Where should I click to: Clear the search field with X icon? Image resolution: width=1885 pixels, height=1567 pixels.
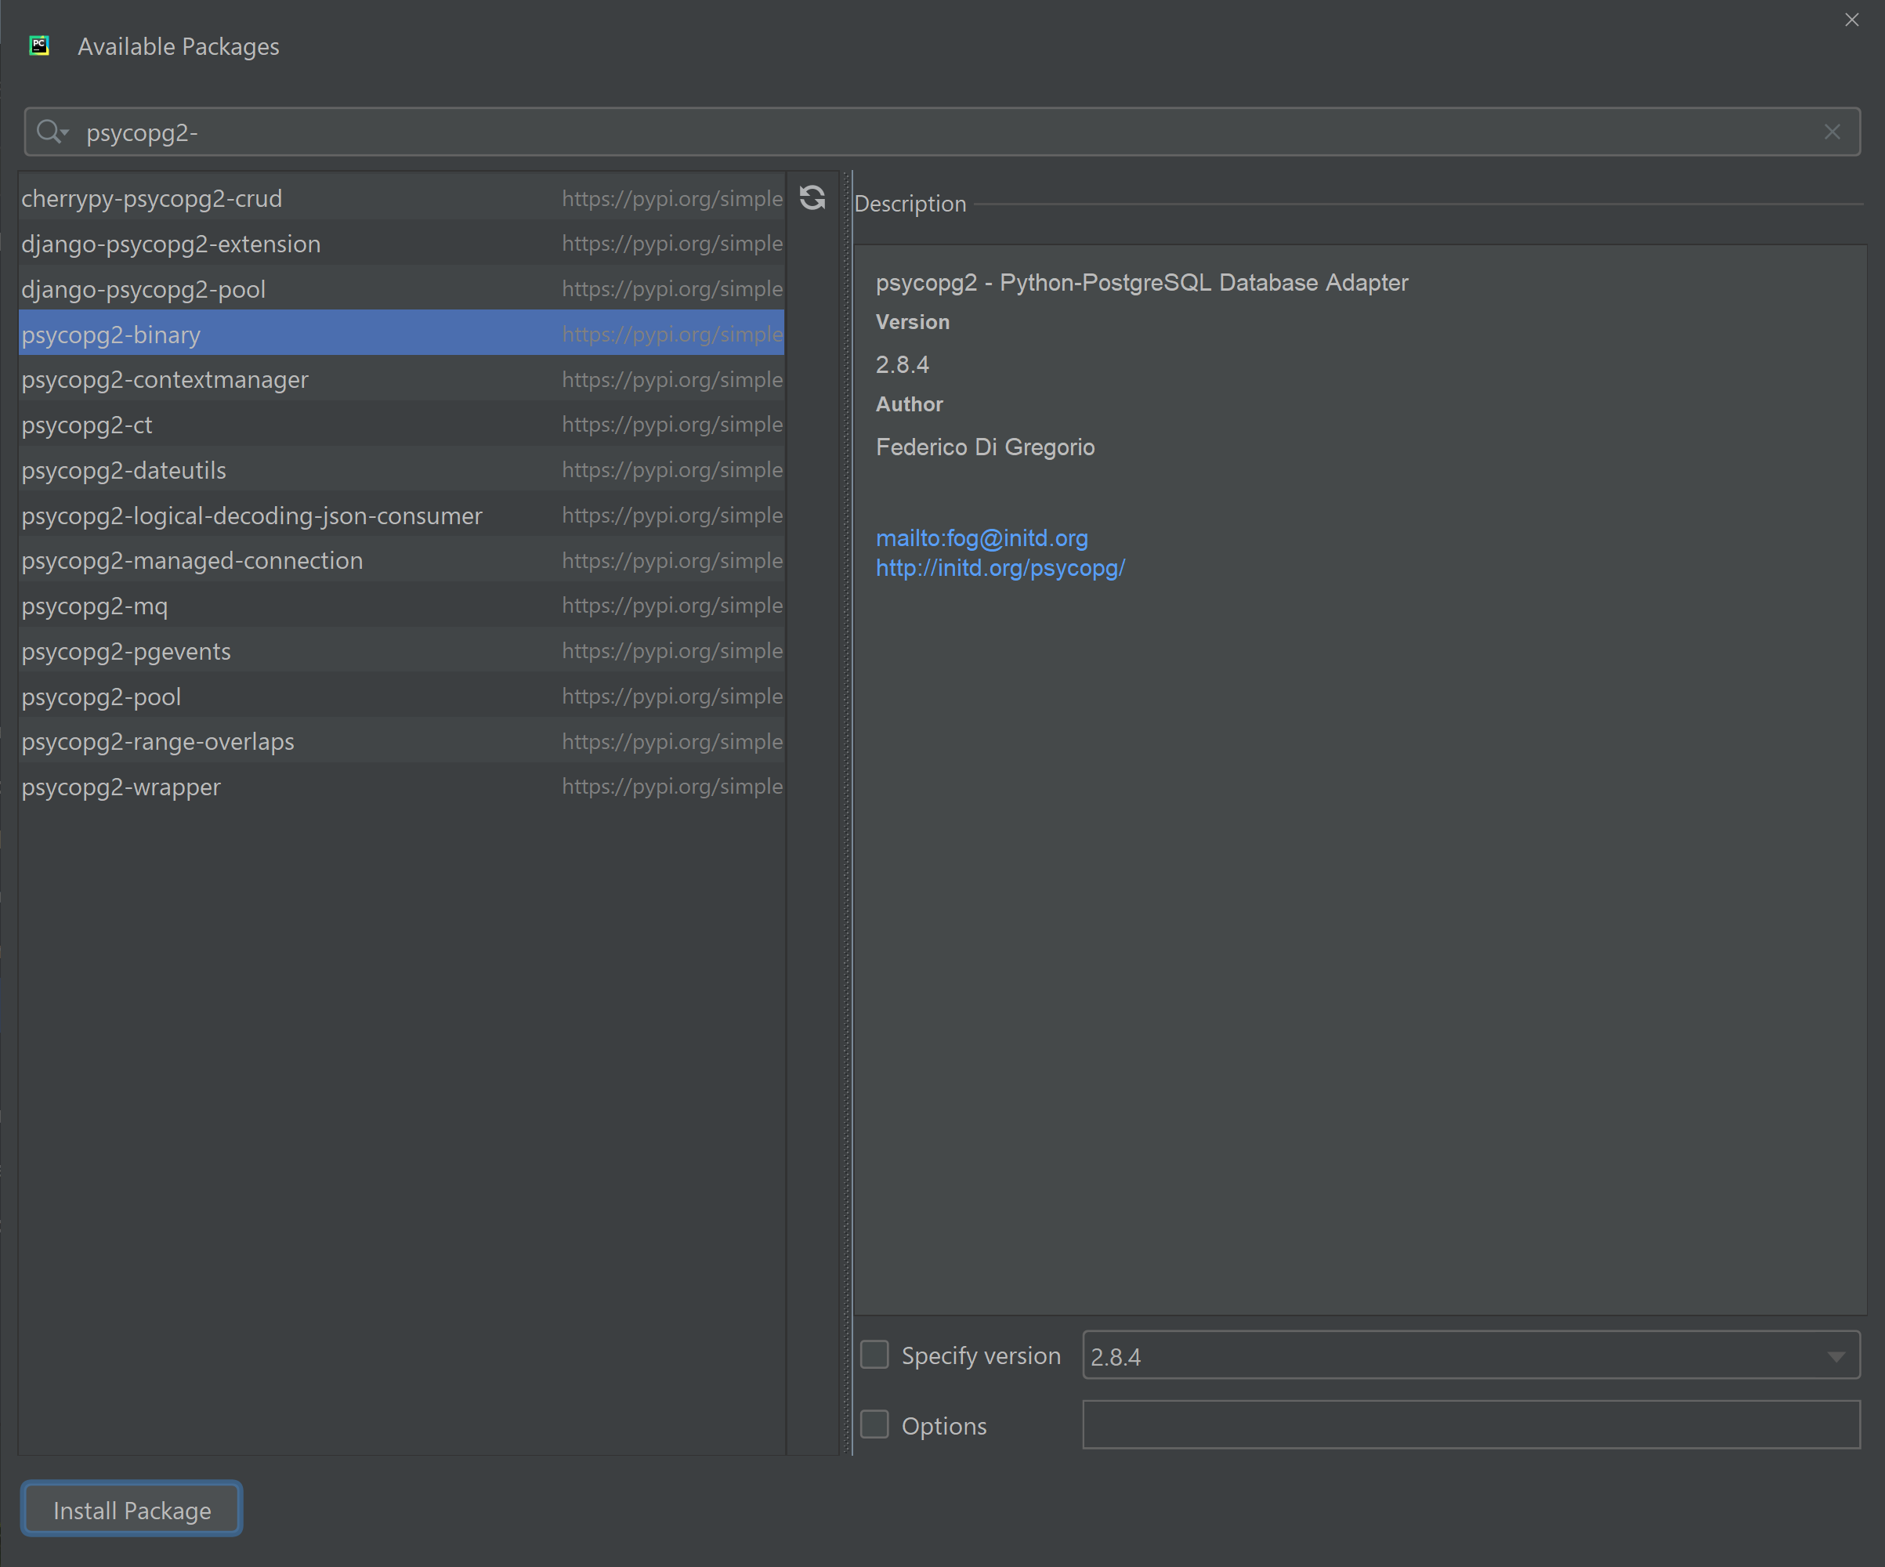pyautogui.click(x=1832, y=132)
